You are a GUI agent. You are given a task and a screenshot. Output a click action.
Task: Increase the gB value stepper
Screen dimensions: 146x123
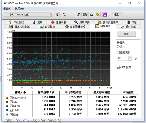click(x=130, y=57)
